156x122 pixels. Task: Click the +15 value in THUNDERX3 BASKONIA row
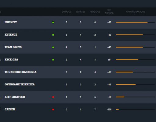[x=109, y=72]
